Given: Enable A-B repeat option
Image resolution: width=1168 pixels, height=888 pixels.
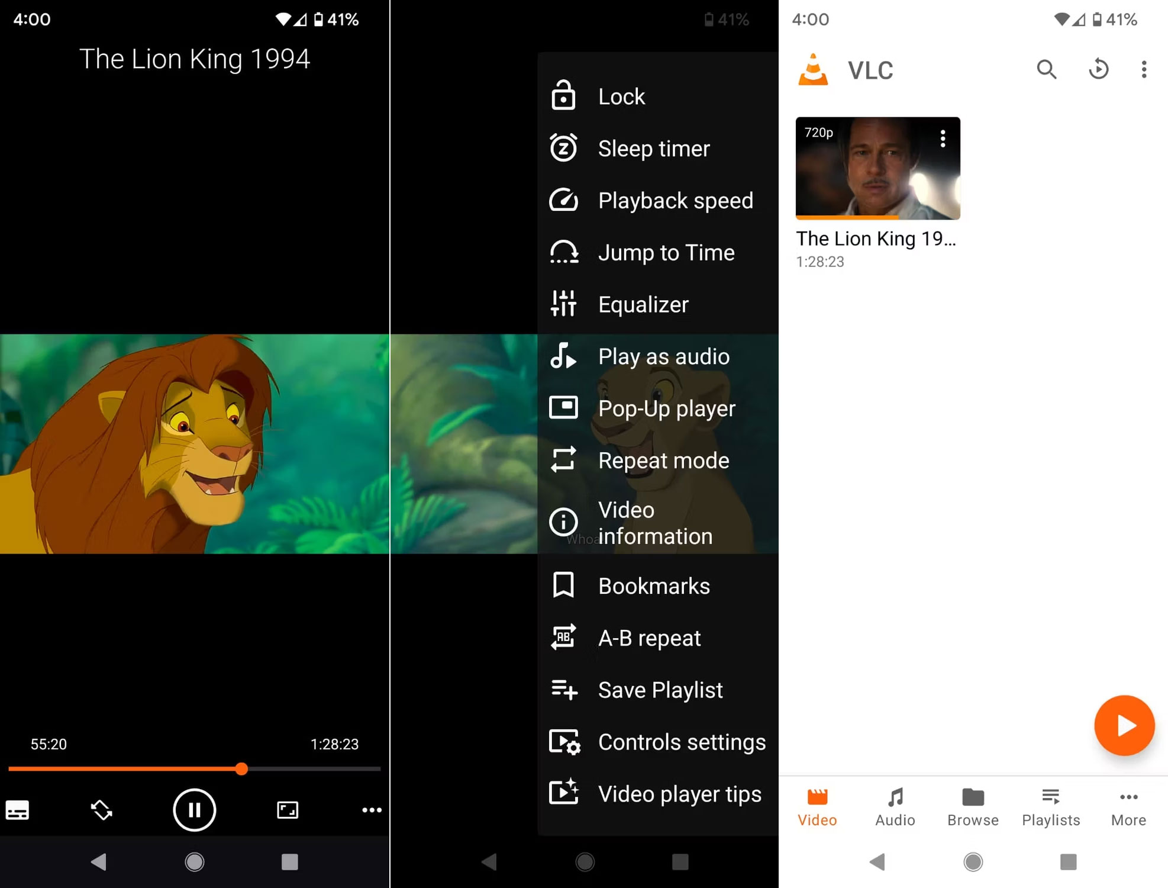Looking at the screenshot, I should [x=658, y=638].
